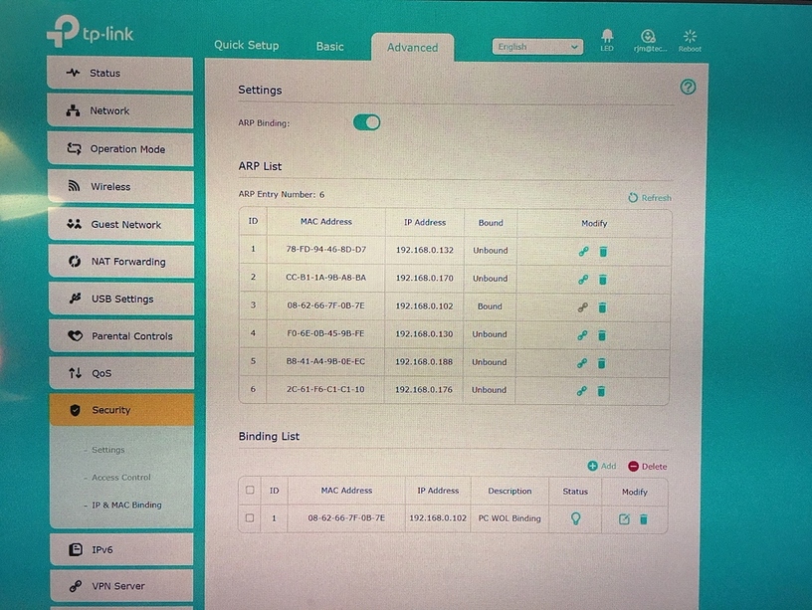This screenshot has height=610, width=812.
Task: Open NAT Forwarding menu
Action: 121,262
